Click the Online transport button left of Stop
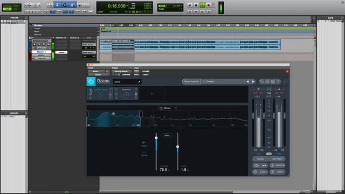Screen dimensions: 345x194 coord(190,5)
